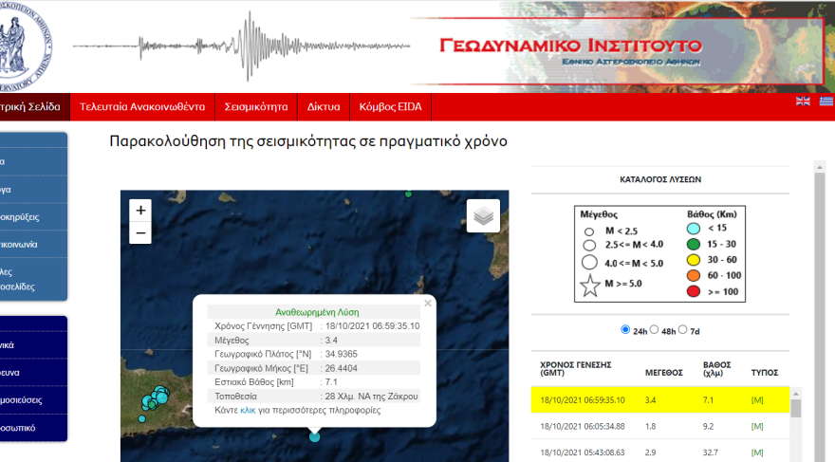Open sidebar item ending in 'μοσιεύσεις'
This screenshot has width=835, height=462.
coord(33,400)
